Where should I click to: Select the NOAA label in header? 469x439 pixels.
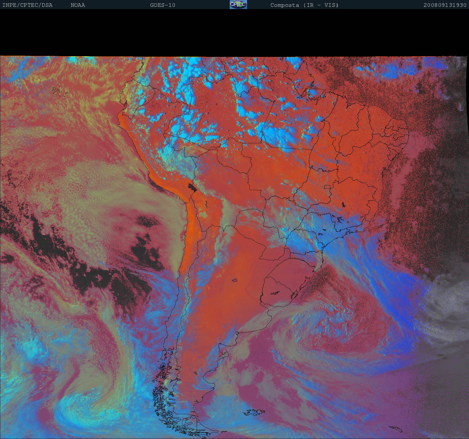click(78, 5)
